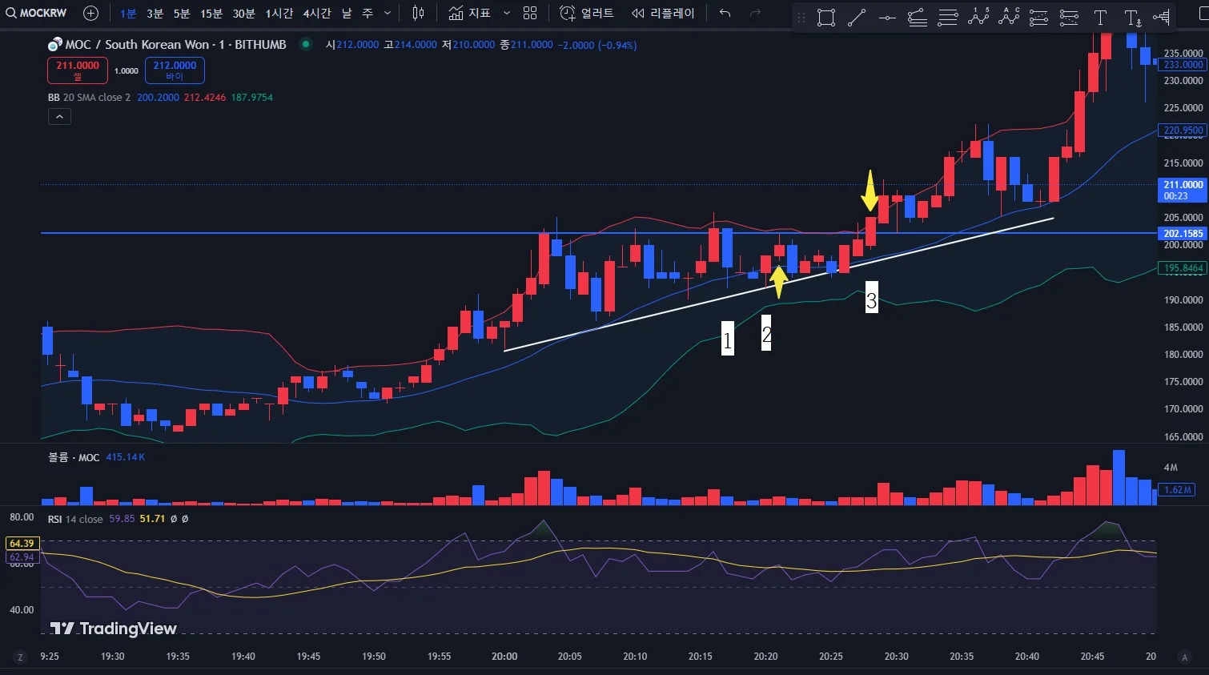Image resolution: width=1209 pixels, height=675 pixels.
Task: Open the indicator templates grid icon
Action: click(530, 14)
